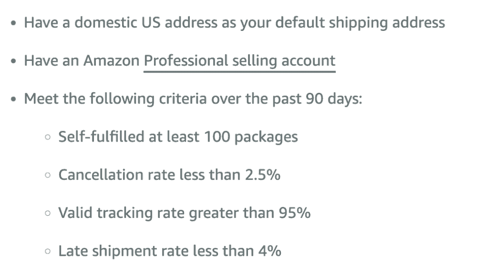Click the hollow bullet beside Valid tracking rate
Image resolution: width=496 pixels, height=276 pixels.
tap(47, 214)
